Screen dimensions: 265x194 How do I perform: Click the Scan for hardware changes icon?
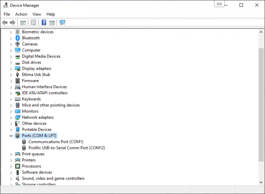pos(62,22)
